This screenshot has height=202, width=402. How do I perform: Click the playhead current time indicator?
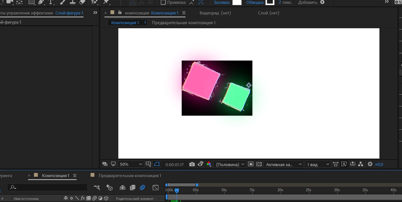[x=177, y=191]
